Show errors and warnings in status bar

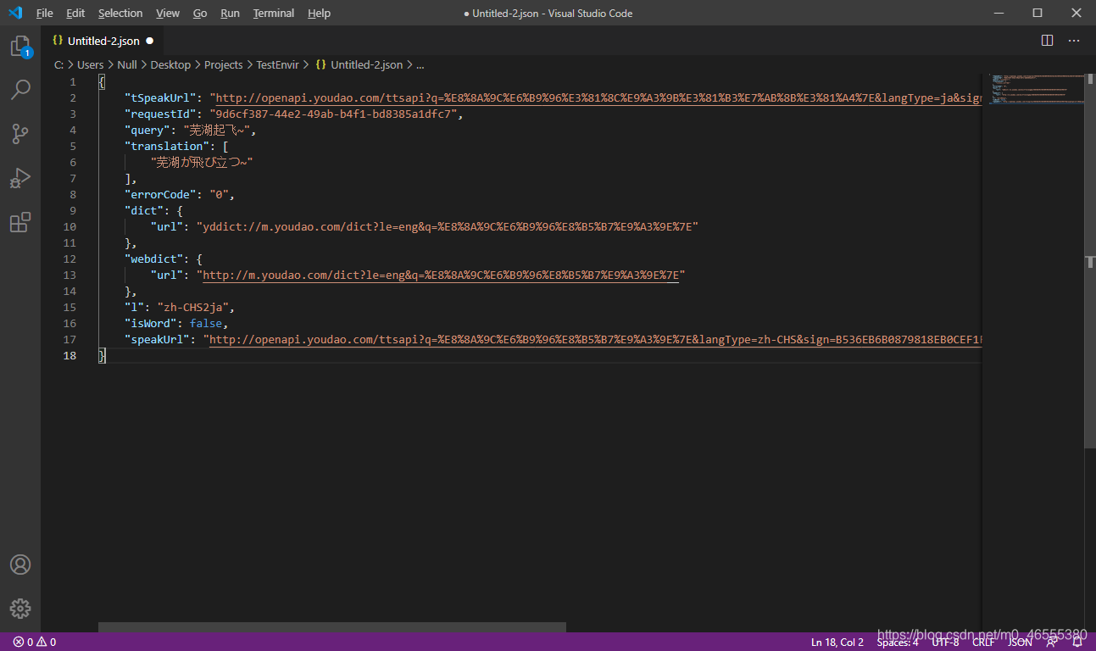[x=35, y=642]
